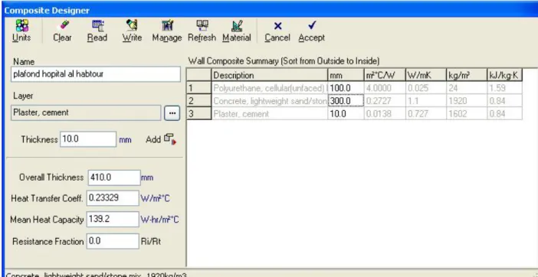The image size is (538, 277).
Task: Click the Name input field
Action: [x=96, y=74]
